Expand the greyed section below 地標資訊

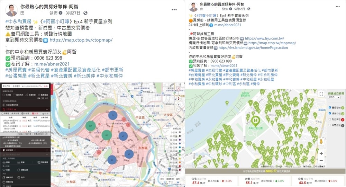[x=47, y=154]
